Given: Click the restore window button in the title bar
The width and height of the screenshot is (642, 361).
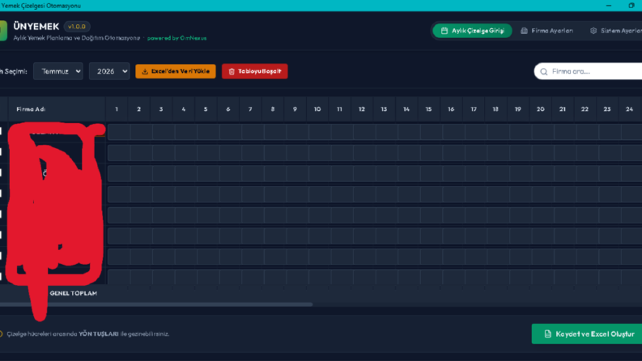Looking at the screenshot, I should coord(631,6).
